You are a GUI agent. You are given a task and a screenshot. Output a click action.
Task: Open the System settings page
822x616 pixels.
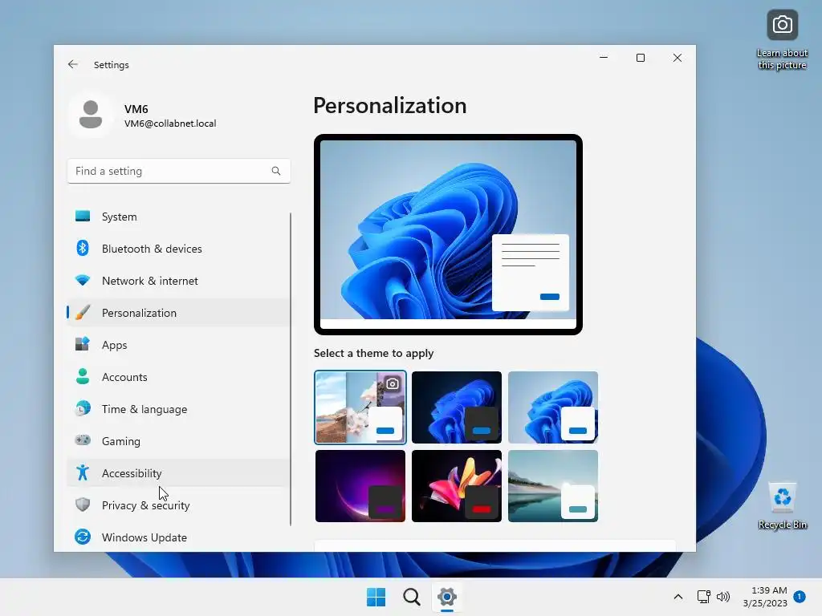coord(178,217)
